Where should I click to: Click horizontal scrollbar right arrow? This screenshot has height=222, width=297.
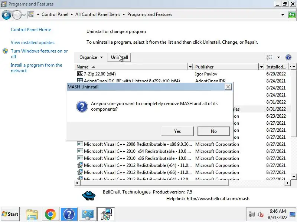pyautogui.click(x=288, y=183)
